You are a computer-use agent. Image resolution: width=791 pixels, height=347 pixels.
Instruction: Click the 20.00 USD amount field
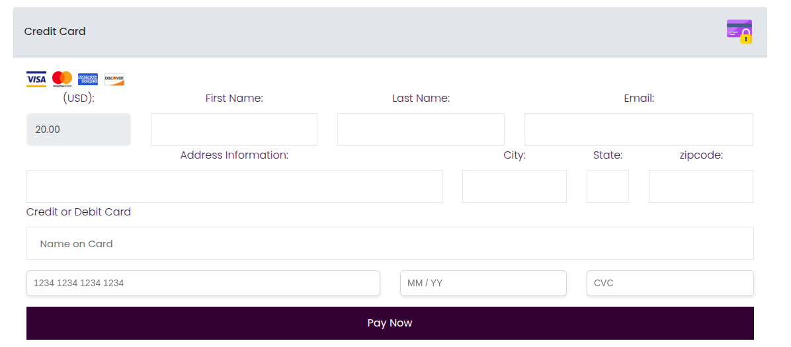pos(79,130)
